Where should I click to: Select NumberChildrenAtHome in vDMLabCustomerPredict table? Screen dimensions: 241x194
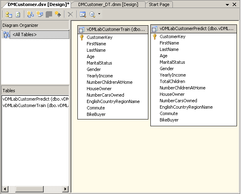[x=182, y=88]
